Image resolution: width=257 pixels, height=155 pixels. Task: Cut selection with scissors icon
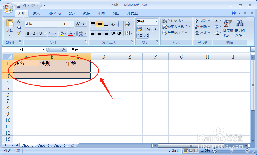coord(19,21)
